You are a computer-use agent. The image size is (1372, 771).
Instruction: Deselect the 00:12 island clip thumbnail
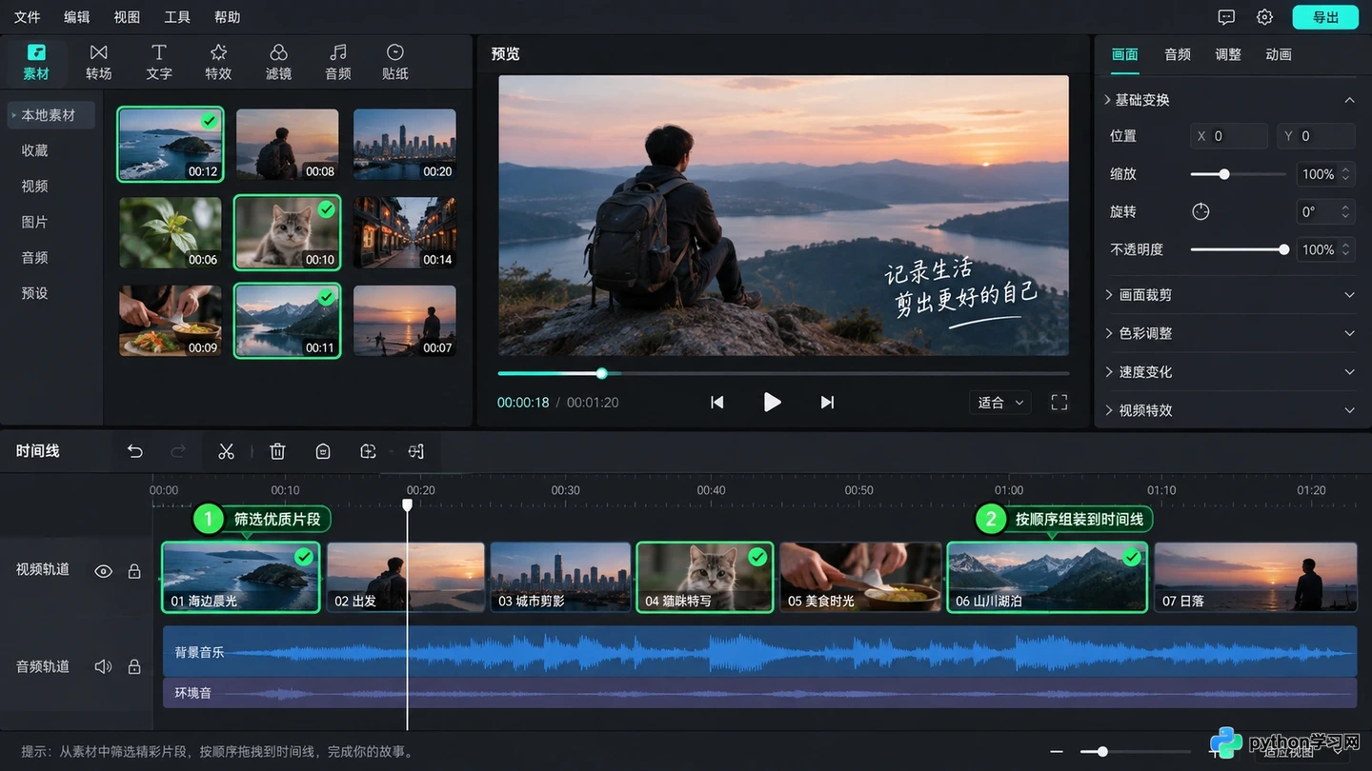(x=171, y=144)
